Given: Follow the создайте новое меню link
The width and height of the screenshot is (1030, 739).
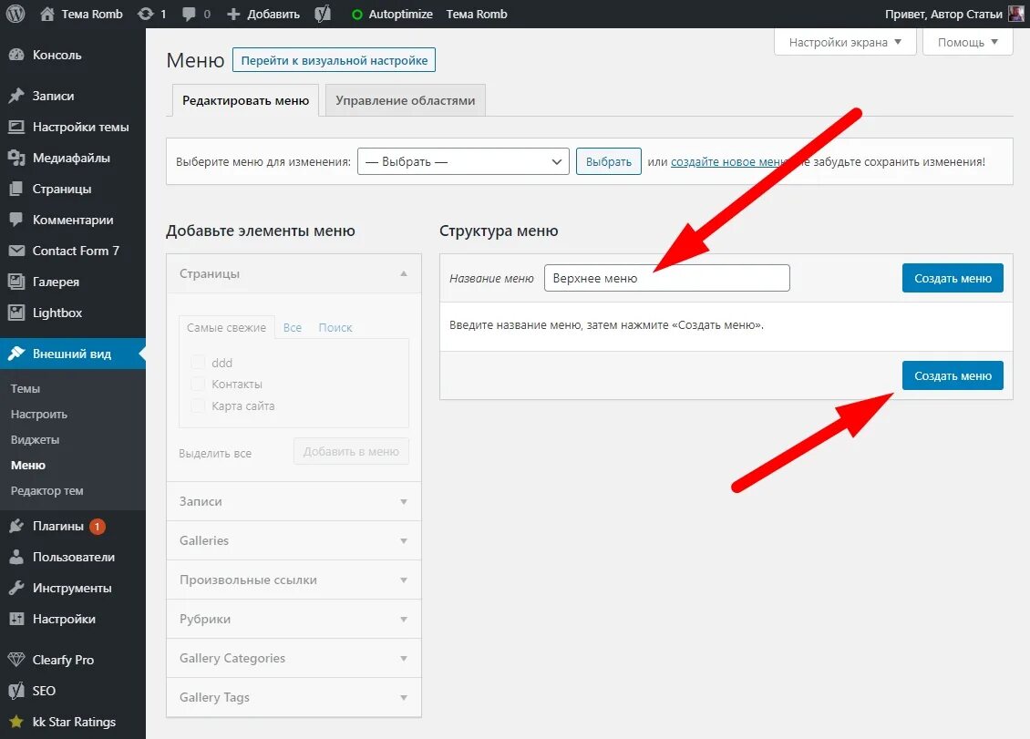Looking at the screenshot, I should tap(729, 161).
